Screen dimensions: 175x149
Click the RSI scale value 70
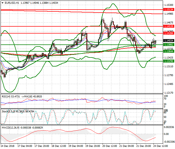(x=165, y=99)
